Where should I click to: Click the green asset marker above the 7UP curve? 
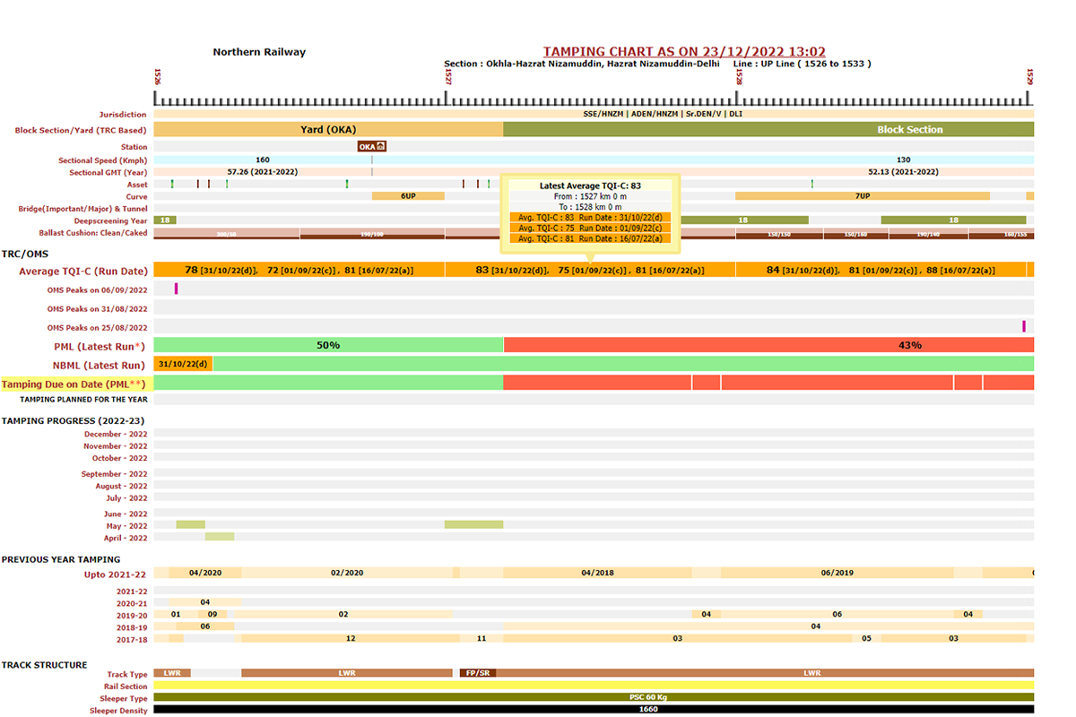(x=812, y=184)
